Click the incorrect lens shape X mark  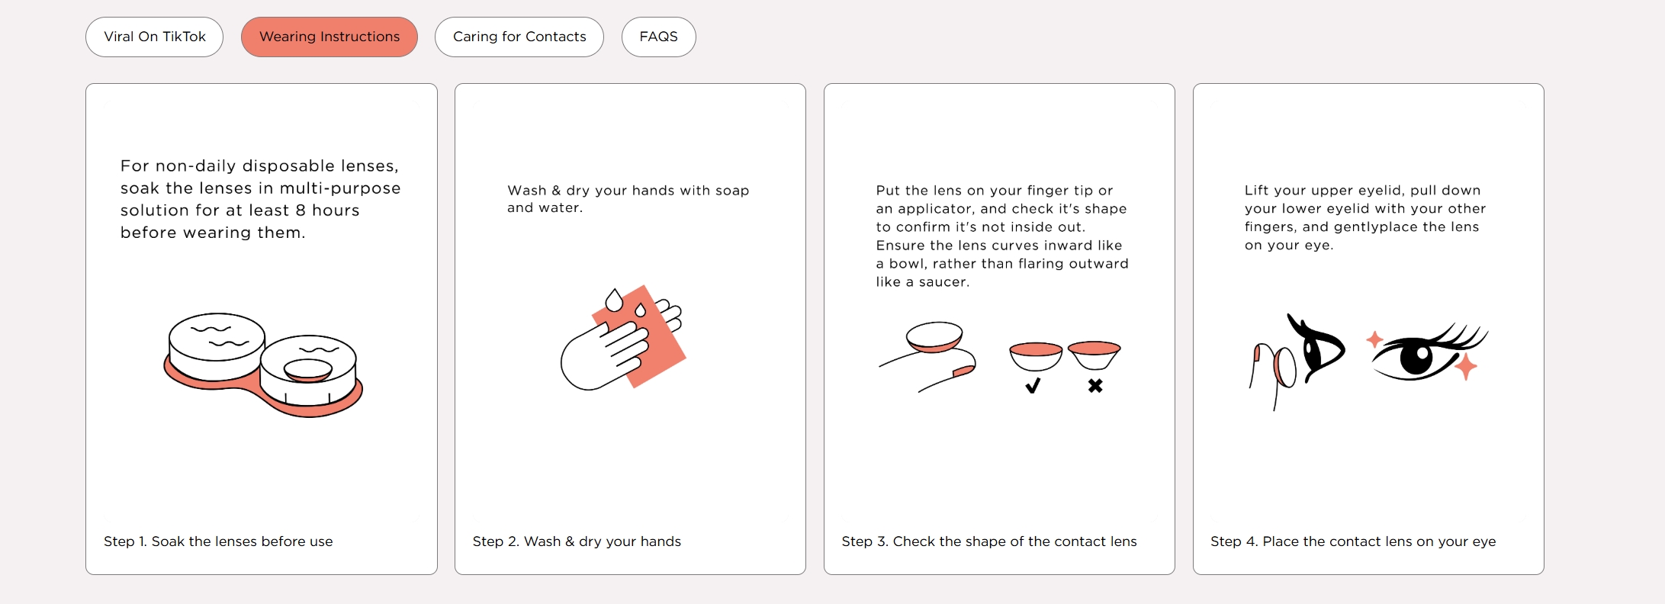point(1095,386)
